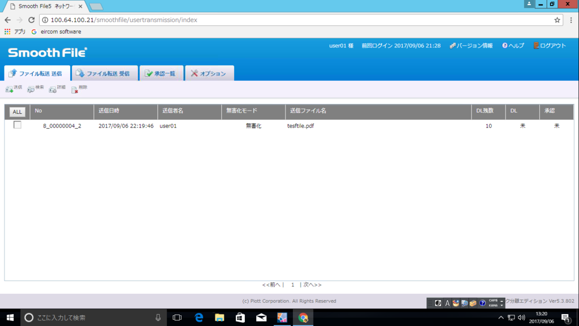The image size is (579, 326).
Task: Open the アプリ apps shortcut
Action: pos(15,32)
